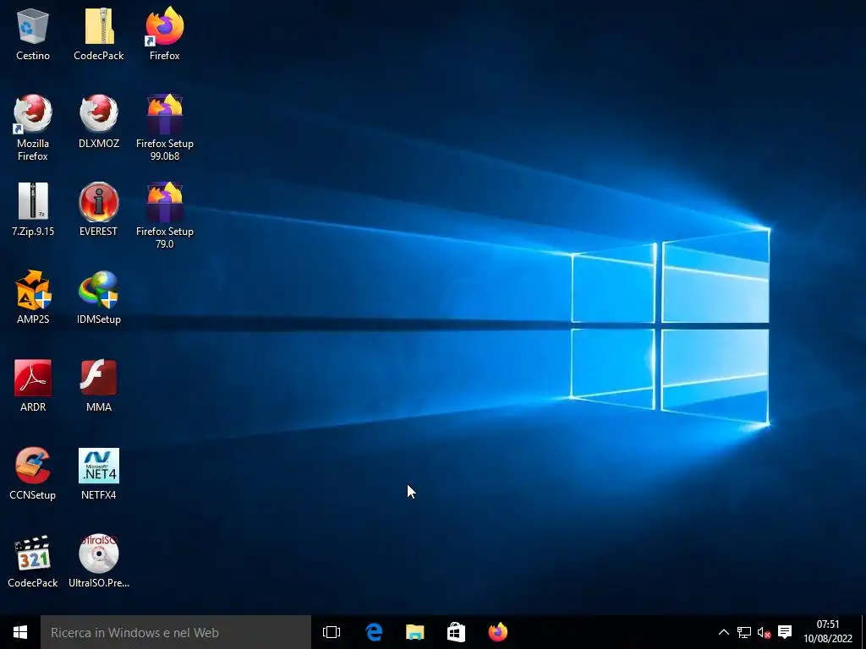Viewport: 866px width, 649px height.
Task: Open File Explorer from the taskbar
Action: click(414, 632)
